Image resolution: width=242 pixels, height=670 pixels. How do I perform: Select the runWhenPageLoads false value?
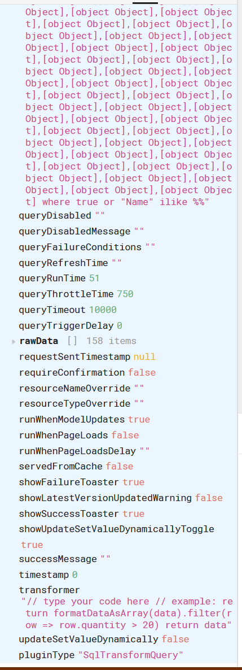(x=125, y=436)
